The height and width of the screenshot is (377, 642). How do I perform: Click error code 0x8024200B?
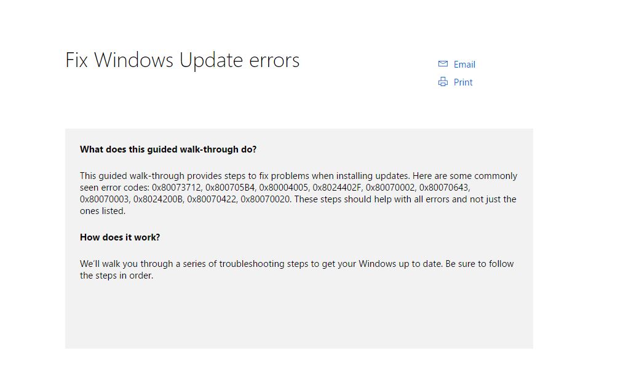[x=158, y=199]
